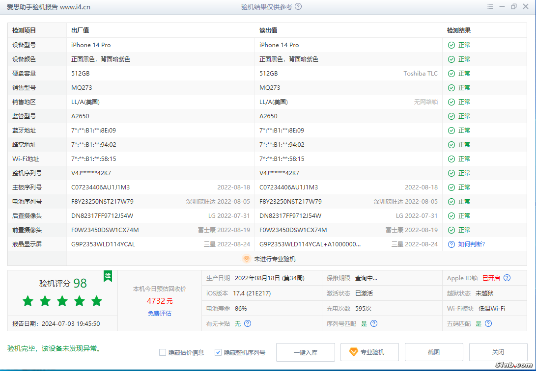This screenshot has height=371, width=536.
Task: Click the 未进行专业验机 text
Action: tap(275, 259)
